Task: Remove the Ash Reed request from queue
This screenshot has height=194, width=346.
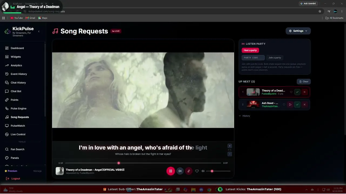Action: point(304,105)
